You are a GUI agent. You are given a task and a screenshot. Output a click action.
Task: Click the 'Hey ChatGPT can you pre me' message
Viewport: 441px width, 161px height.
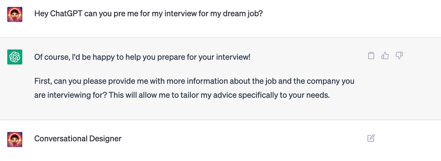[x=148, y=14]
